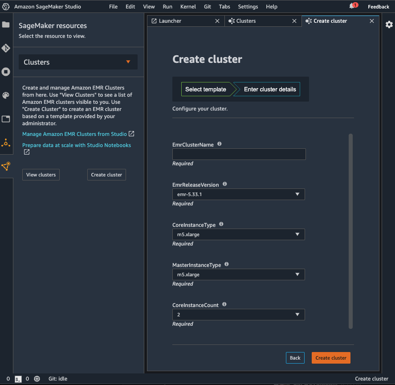The height and width of the screenshot is (385, 395).
Task: Click the Back button
Action: [295, 358]
